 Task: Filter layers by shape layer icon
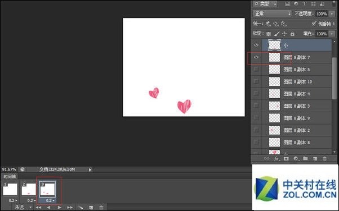coord(313,3)
